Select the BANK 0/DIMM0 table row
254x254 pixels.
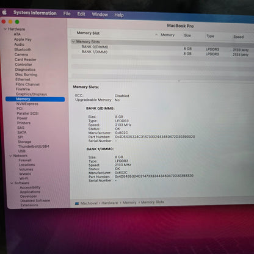(x=163, y=48)
